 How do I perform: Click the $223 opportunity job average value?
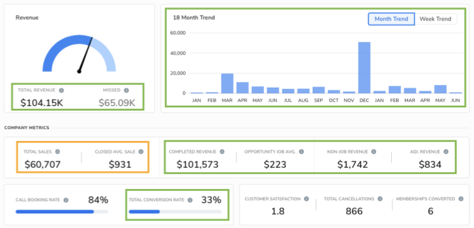pyautogui.click(x=275, y=165)
